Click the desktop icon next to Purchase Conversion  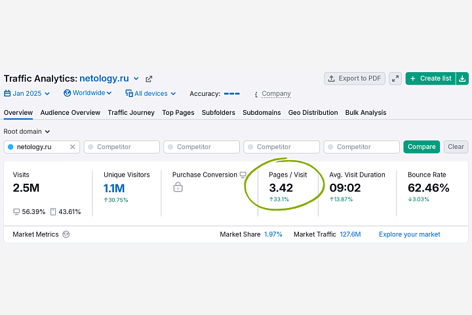coord(243,175)
